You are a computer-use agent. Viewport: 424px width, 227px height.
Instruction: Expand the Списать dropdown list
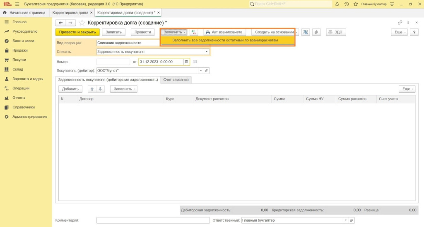tap(206, 52)
